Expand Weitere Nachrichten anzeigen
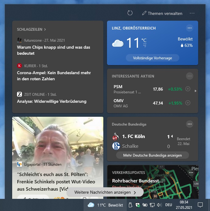 point(105,192)
